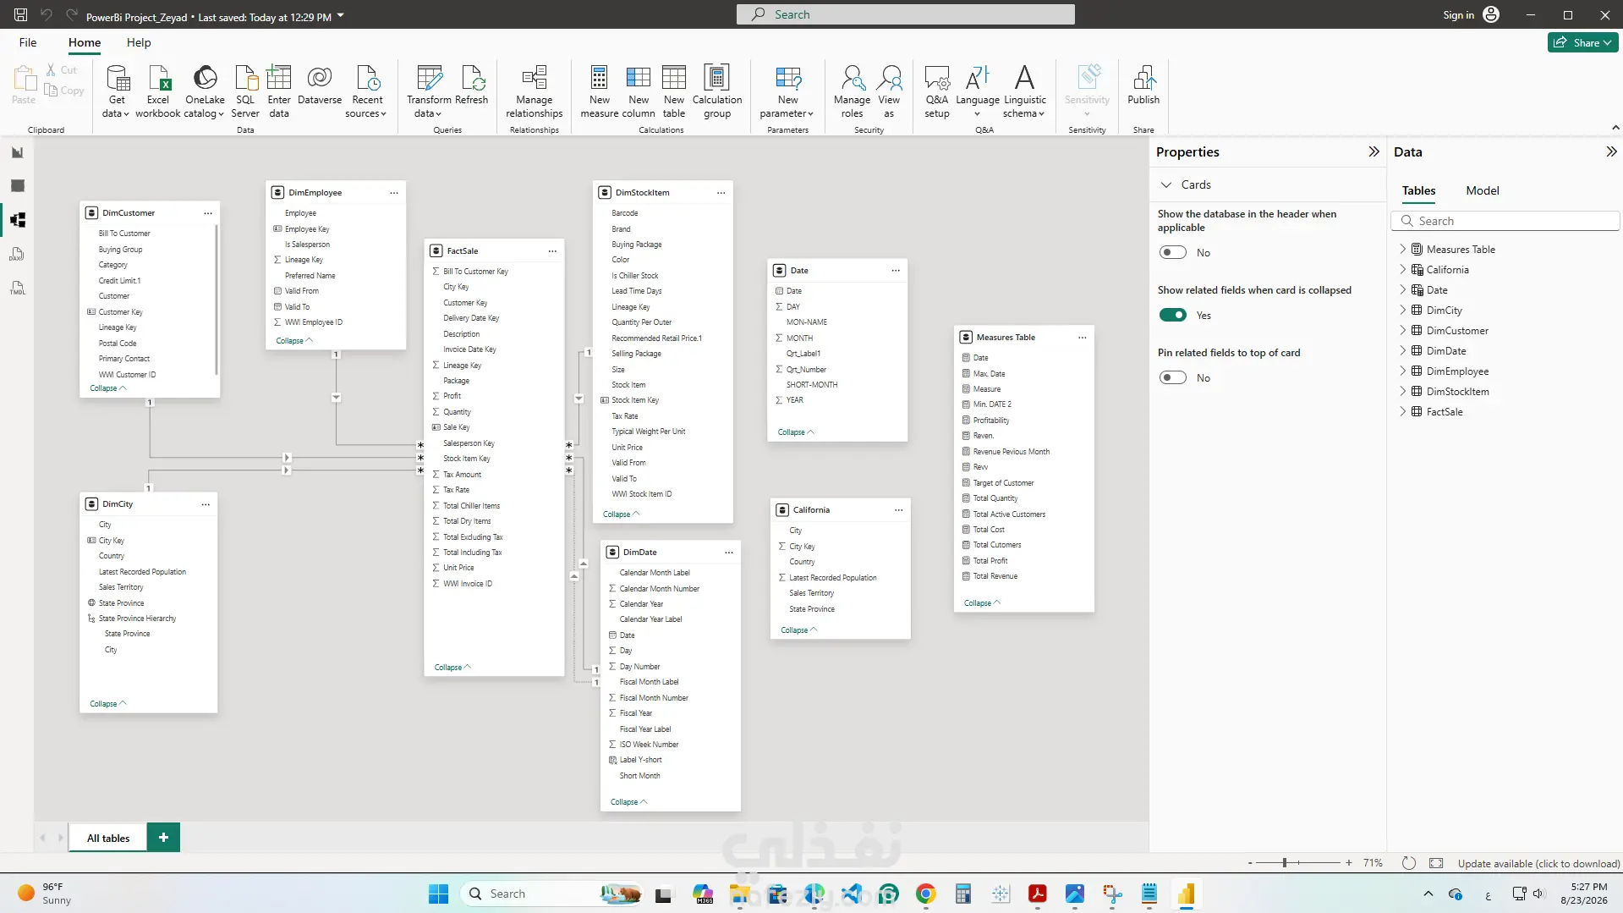Fit diagram to screen
Image resolution: width=1623 pixels, height=913 pixels.
point(1436,863)
